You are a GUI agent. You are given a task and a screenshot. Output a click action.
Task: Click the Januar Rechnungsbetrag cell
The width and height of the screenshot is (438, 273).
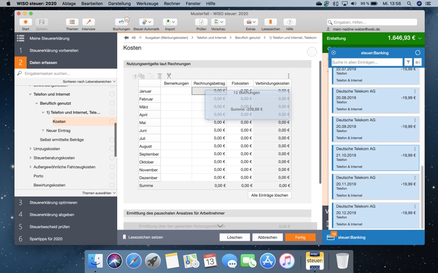209,91
